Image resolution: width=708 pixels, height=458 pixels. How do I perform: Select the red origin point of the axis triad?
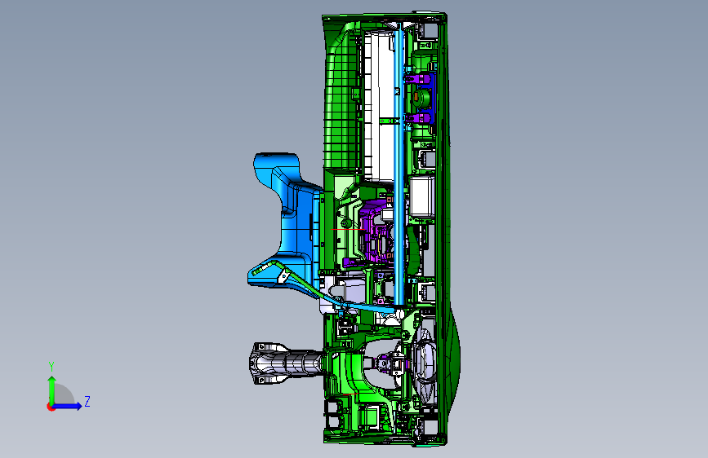click(51, 407)
